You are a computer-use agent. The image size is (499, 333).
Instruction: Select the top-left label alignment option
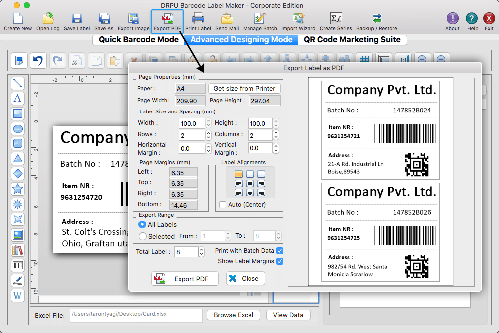(239, 174)
